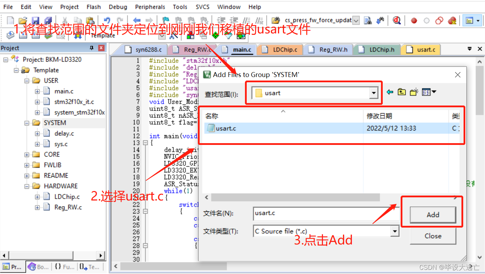This screenshot has width=485, height=274.
Task: Open Manage Project Items icon
Action: (x=190, y=36)
